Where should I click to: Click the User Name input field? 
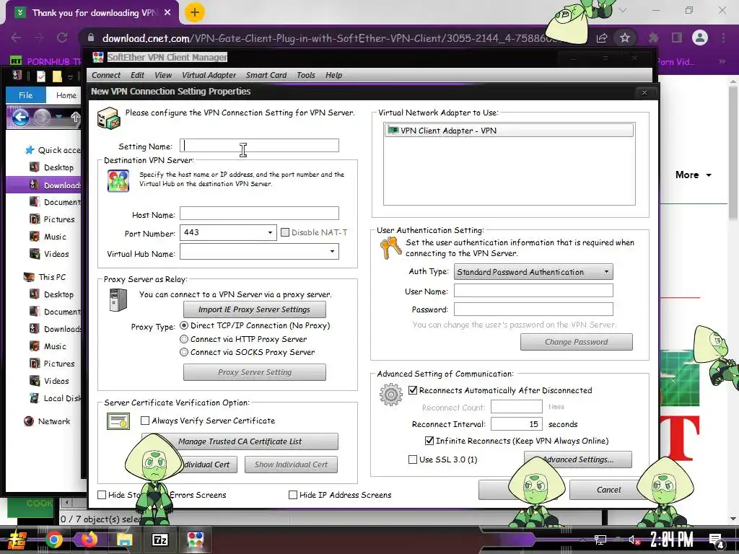tap(533, 290)
